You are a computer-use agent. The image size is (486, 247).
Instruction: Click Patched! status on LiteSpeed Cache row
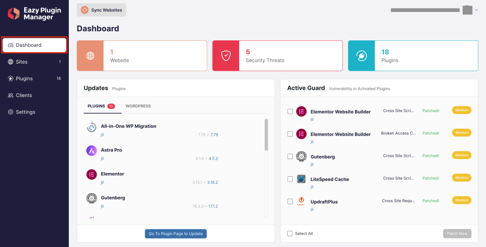pos(431,178)
